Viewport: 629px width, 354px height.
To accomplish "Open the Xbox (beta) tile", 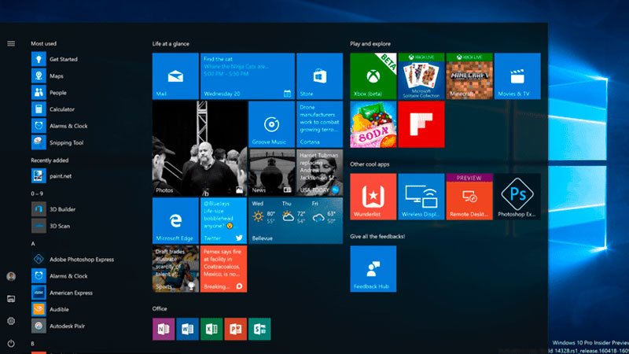I will (373, 76).
